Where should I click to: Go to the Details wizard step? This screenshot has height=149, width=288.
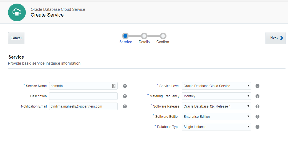point(144,36)
